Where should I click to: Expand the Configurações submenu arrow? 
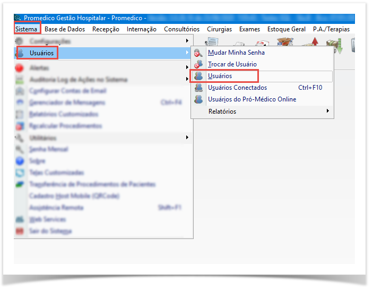(x=186, y=41)
